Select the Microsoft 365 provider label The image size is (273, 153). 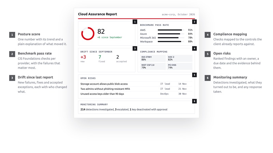pyautogui.click(x=148, y=38)
